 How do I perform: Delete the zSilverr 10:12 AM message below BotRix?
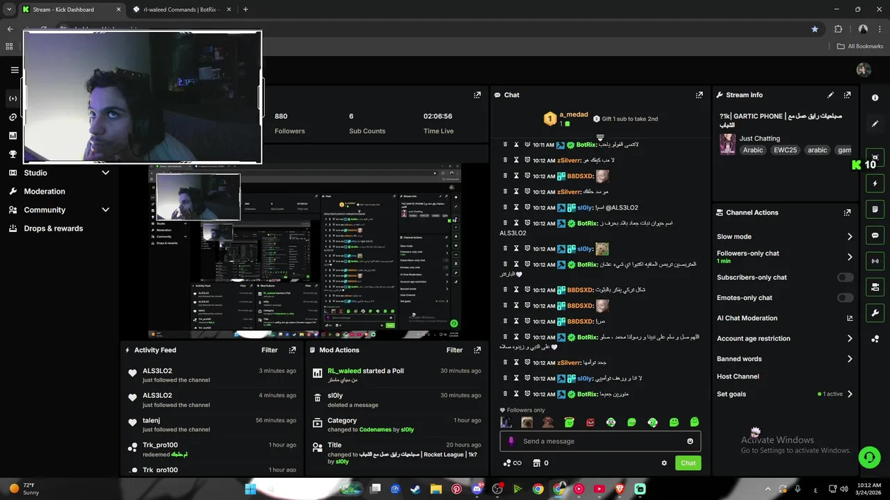pos(505,160)
